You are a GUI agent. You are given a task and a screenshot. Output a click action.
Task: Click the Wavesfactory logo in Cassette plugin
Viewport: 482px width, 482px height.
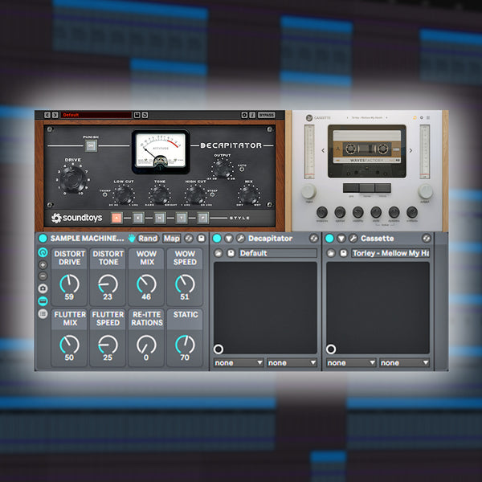(x=309, y=118)
